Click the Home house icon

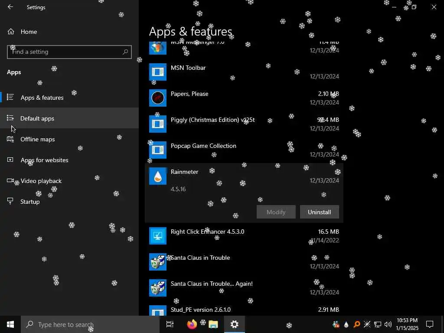pos(11,32)
